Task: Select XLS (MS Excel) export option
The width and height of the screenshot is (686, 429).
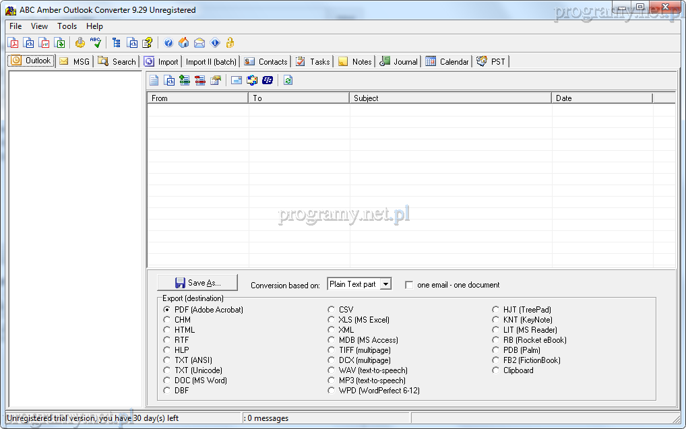Action: (332, 320)
